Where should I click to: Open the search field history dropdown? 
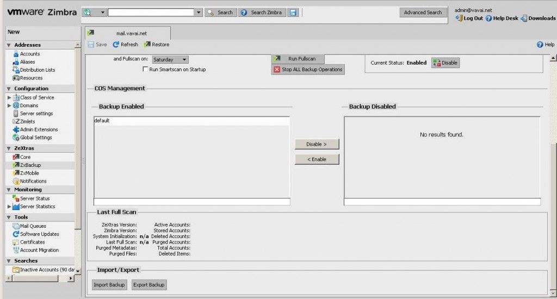199,13
